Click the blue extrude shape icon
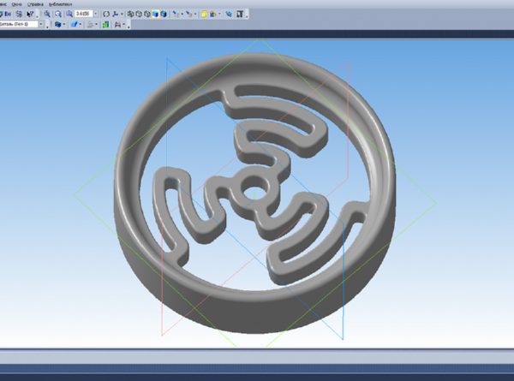This screenshot has height=381, width=514. 74,24
